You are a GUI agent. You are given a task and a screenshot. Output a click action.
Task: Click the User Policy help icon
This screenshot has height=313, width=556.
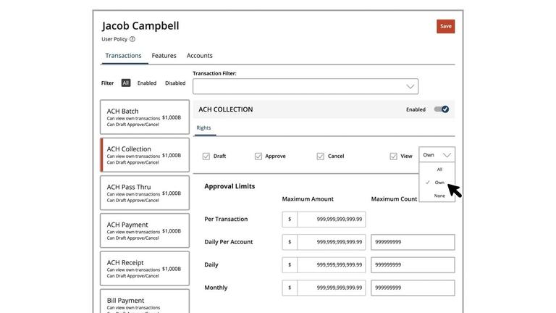click(132, 39)
